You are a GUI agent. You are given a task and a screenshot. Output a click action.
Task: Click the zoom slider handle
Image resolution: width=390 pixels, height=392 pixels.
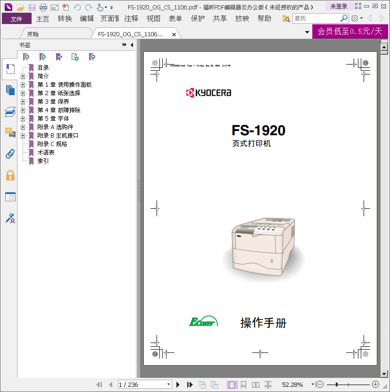(337, 384)
